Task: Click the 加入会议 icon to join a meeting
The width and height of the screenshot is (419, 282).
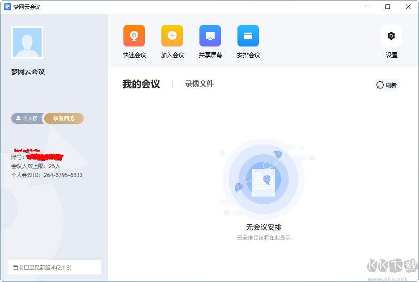Action: coord(172,35)
